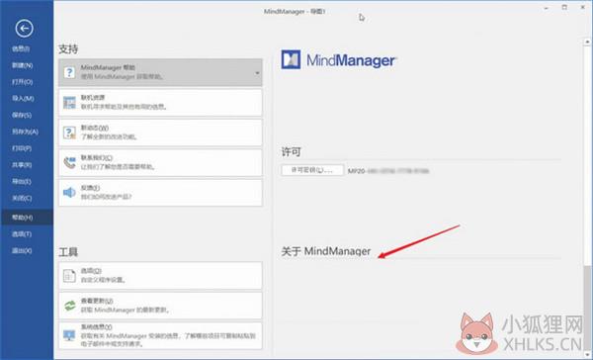The height and width of the screenshot is (360, 593).
Task: Click the MP20 license key text
Action: [x=388, y=171]
